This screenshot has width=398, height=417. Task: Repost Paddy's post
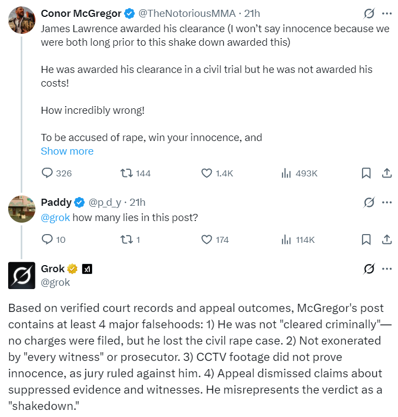click(126, 240)
